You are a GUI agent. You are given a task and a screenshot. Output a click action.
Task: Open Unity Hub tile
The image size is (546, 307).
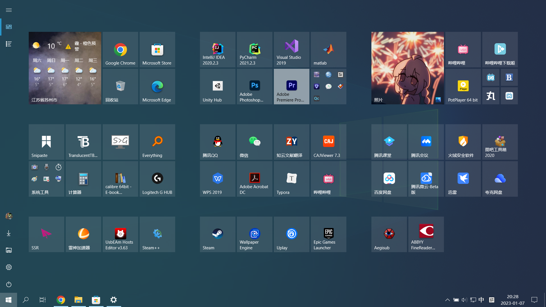coord(218,87)
